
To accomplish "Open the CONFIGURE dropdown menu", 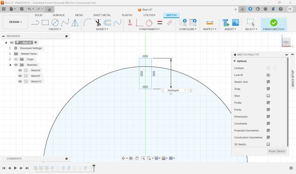I will pyautogui.click(x=188, y=29).
